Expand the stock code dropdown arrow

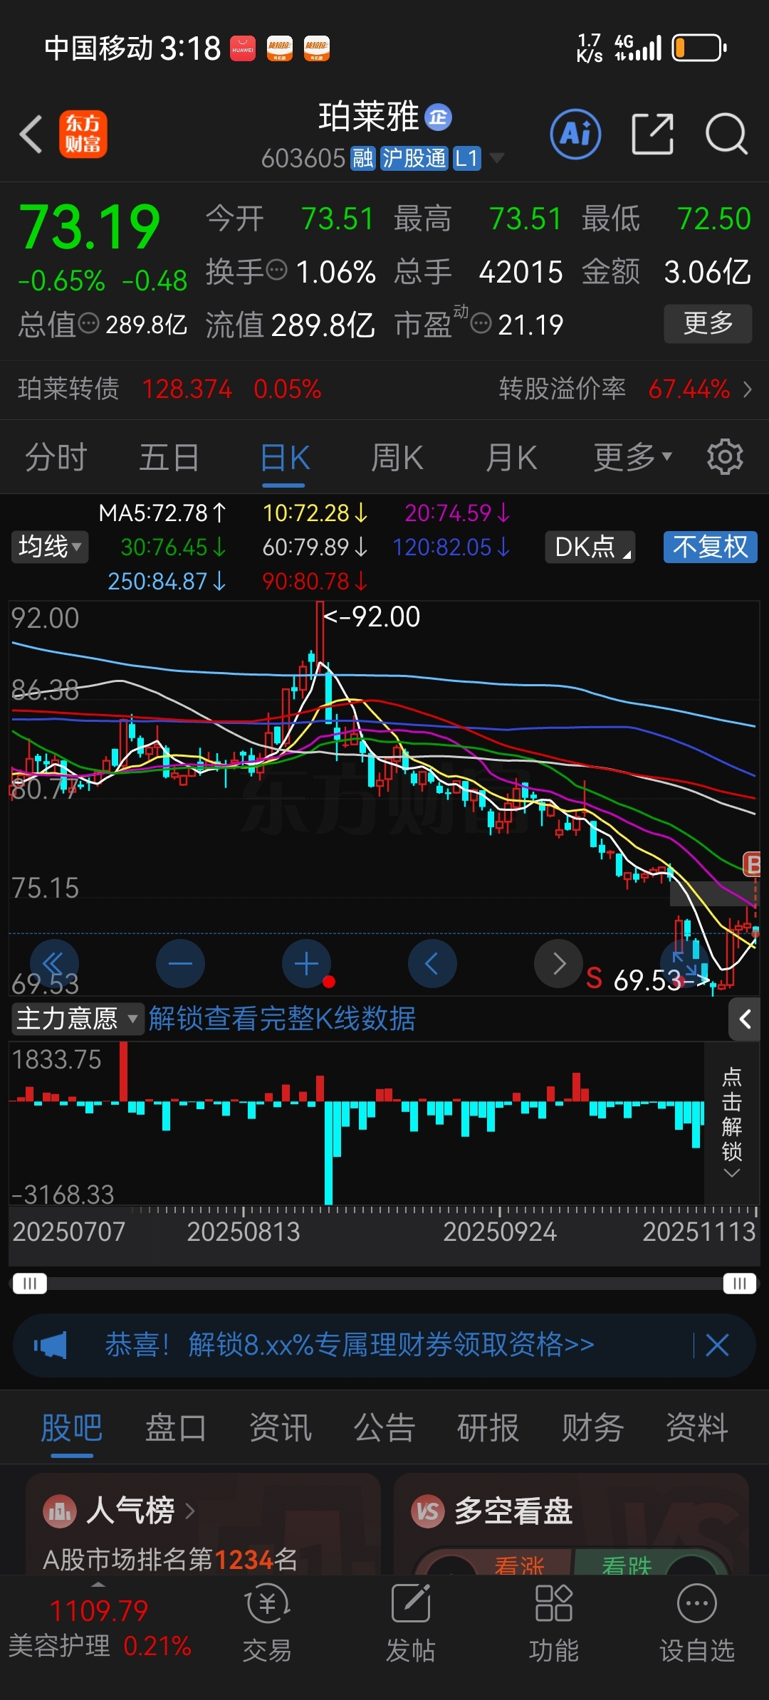(x=496, y=157)
